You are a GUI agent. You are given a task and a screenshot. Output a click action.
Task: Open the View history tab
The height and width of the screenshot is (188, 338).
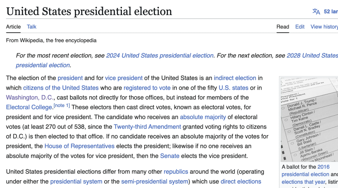coord(324,27)
